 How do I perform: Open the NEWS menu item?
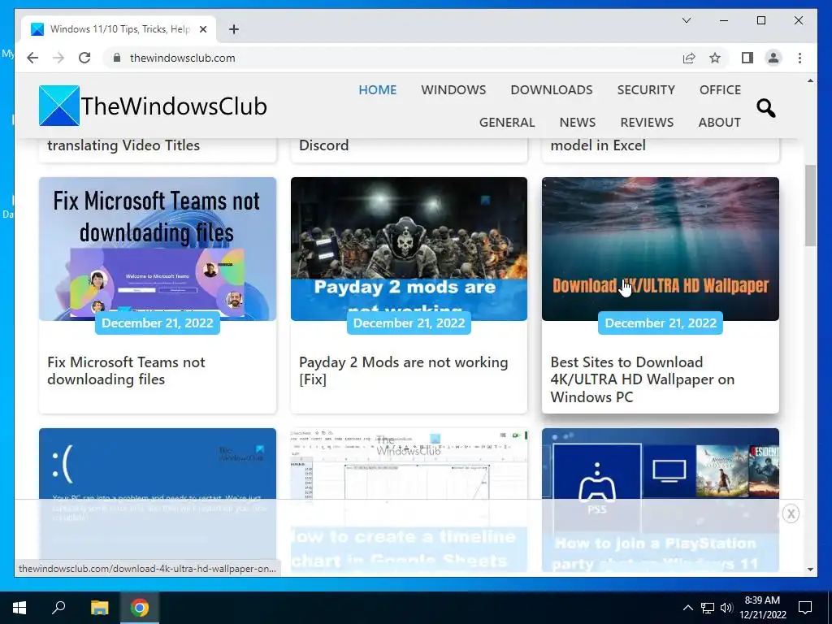coord(578,122)
